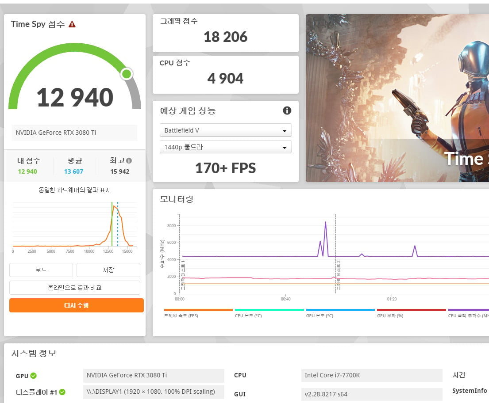Image resolution: width=489 pixels, height=403 pixels.
Task: Click the dropdown arrow in the Battlefield V box
Action: pyautogui.click(x=285, y=131)
